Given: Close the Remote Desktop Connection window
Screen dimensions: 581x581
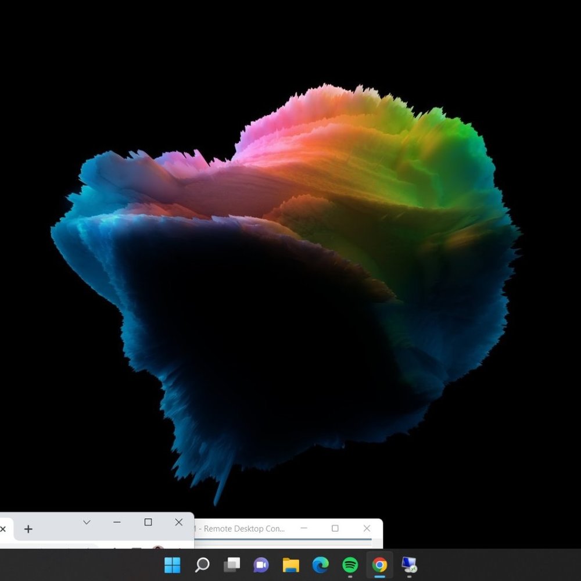Looking at the screenshot, I should click(367, 528).
